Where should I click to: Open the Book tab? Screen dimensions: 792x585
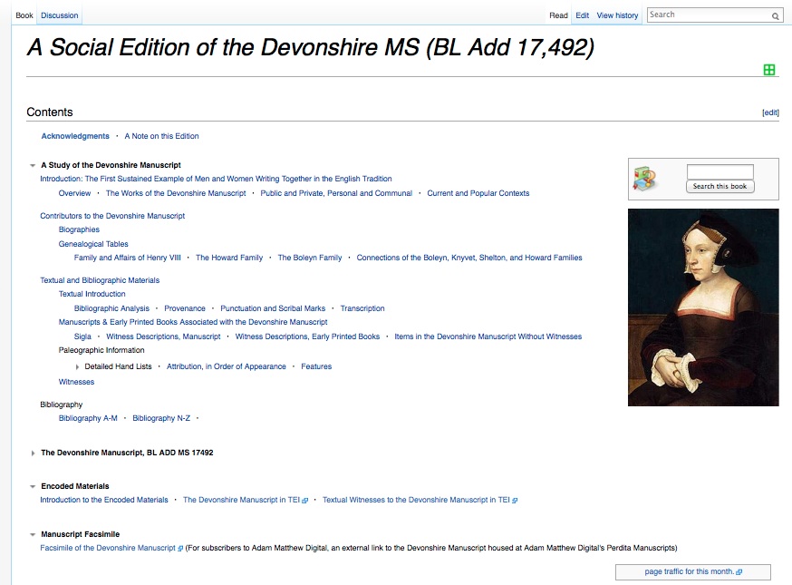24,15
